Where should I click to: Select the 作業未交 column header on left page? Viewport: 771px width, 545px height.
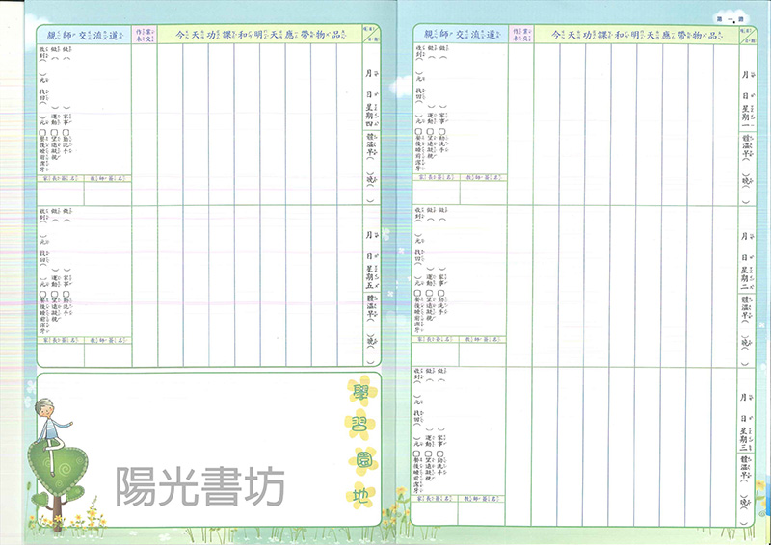pos(143,35)
